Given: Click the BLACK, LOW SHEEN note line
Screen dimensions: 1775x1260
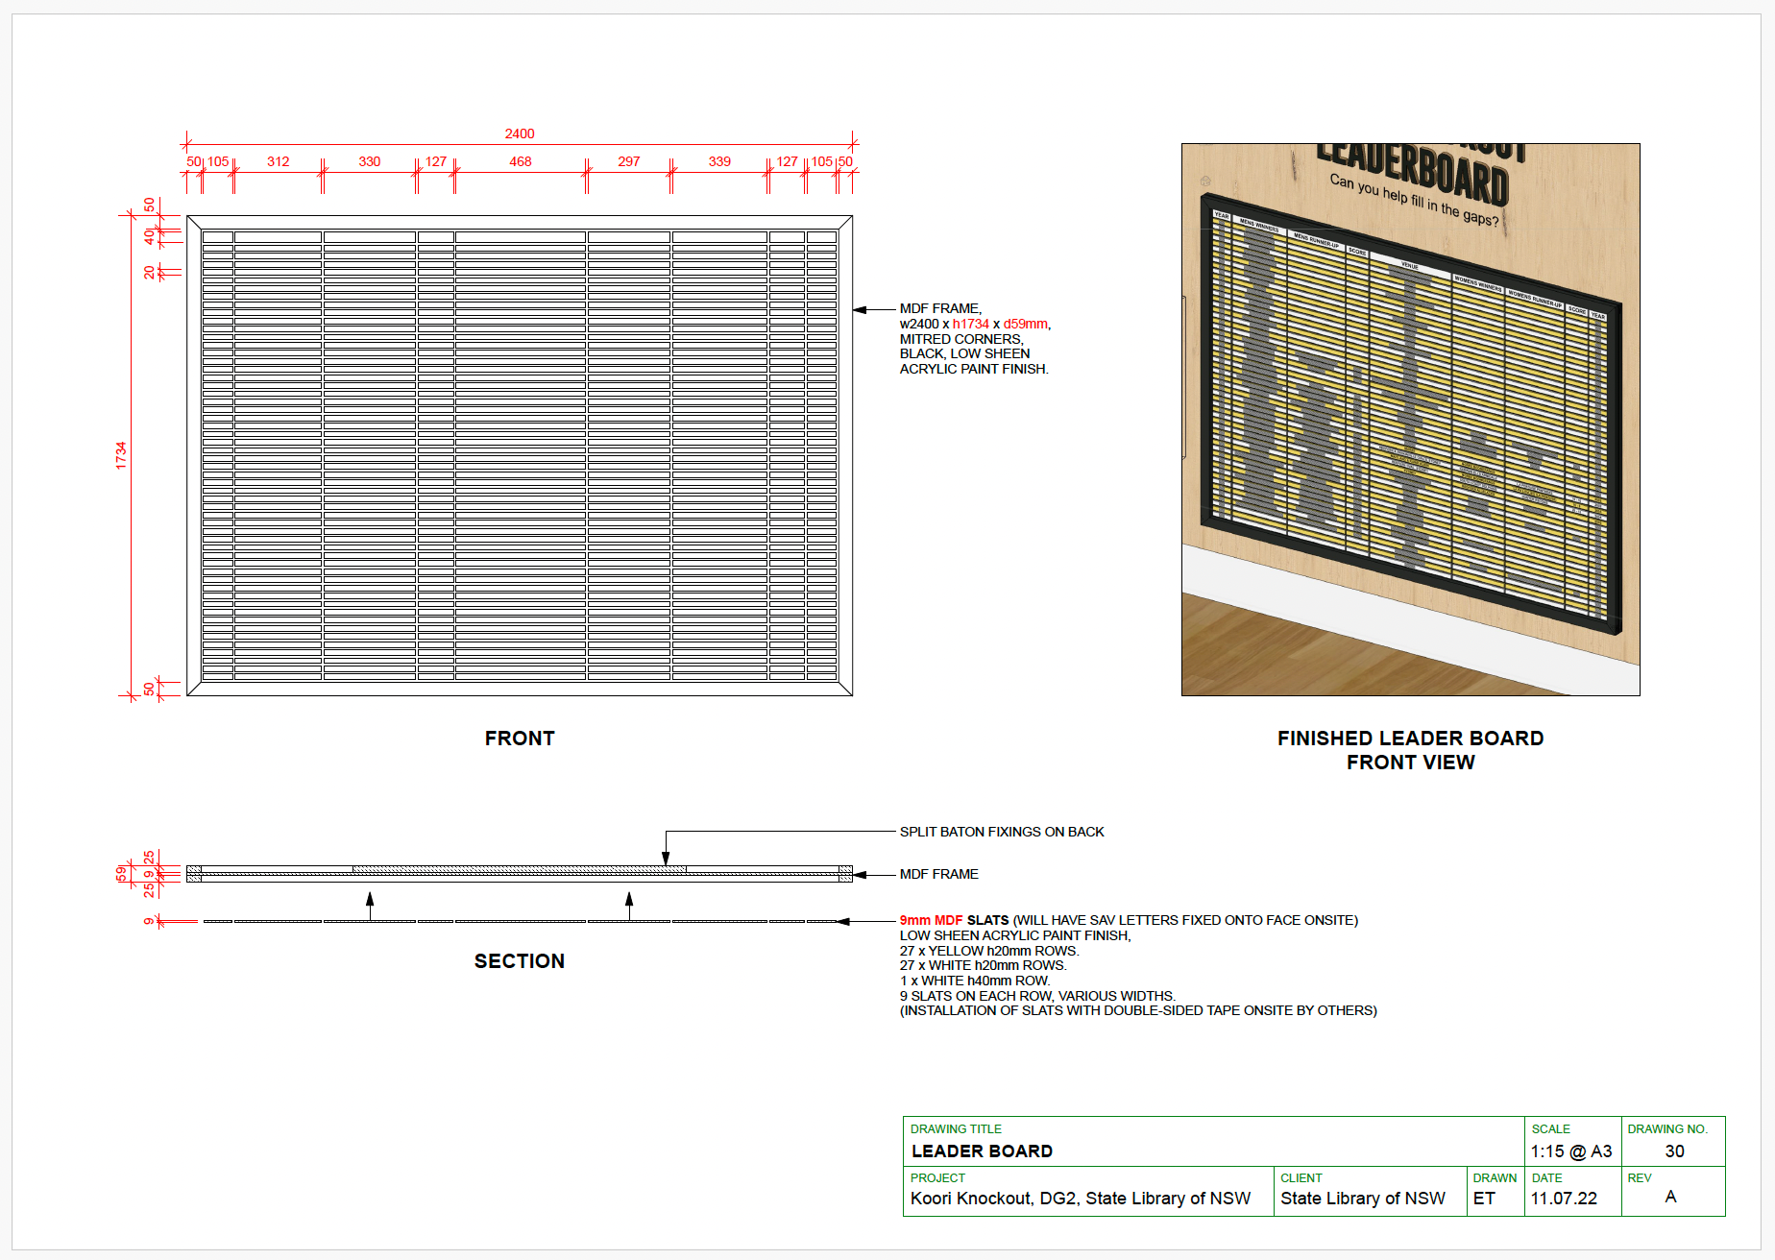Looking at the screenshot, I should 964,353.
